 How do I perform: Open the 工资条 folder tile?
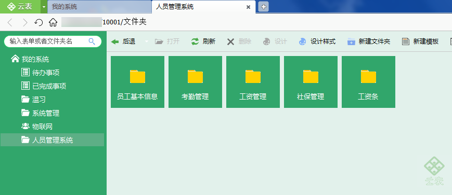pyautogui.click(x=368, y=82)
